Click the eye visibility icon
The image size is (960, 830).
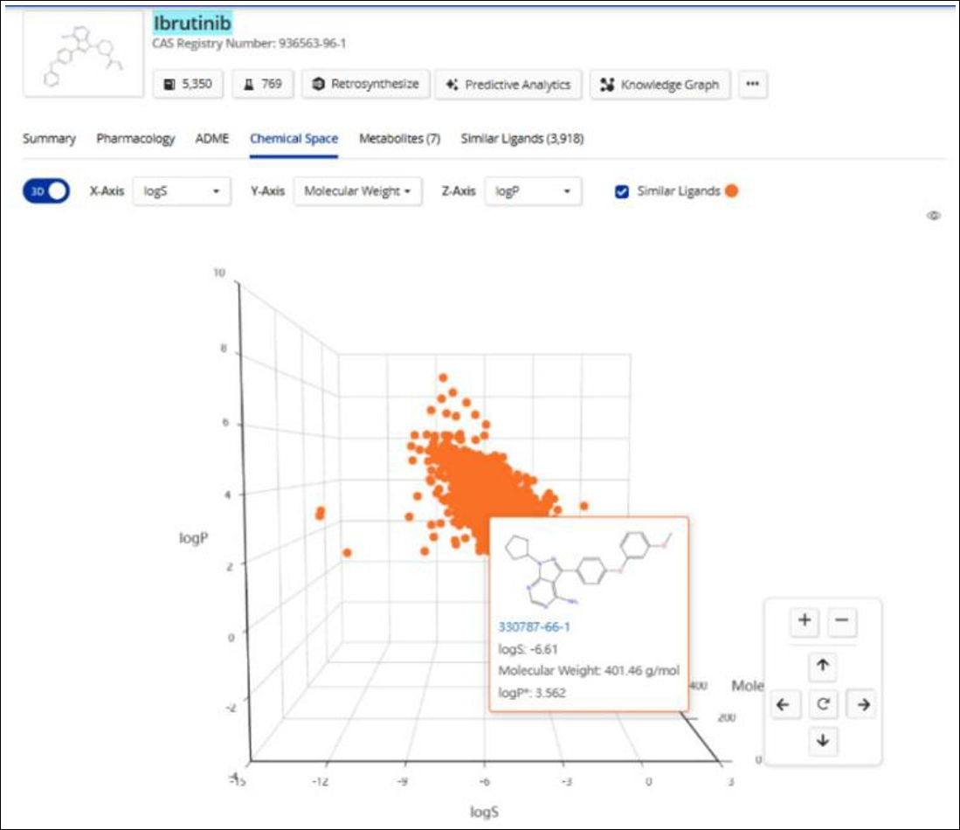pyautogui.click(x=933, y=216)
